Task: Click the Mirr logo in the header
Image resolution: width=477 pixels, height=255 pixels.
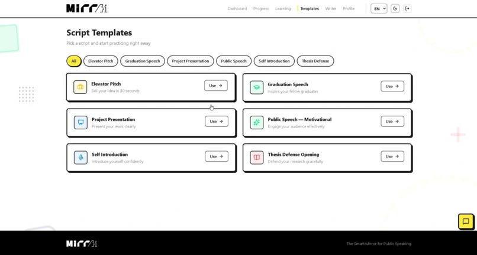Action: click(86, 8)
